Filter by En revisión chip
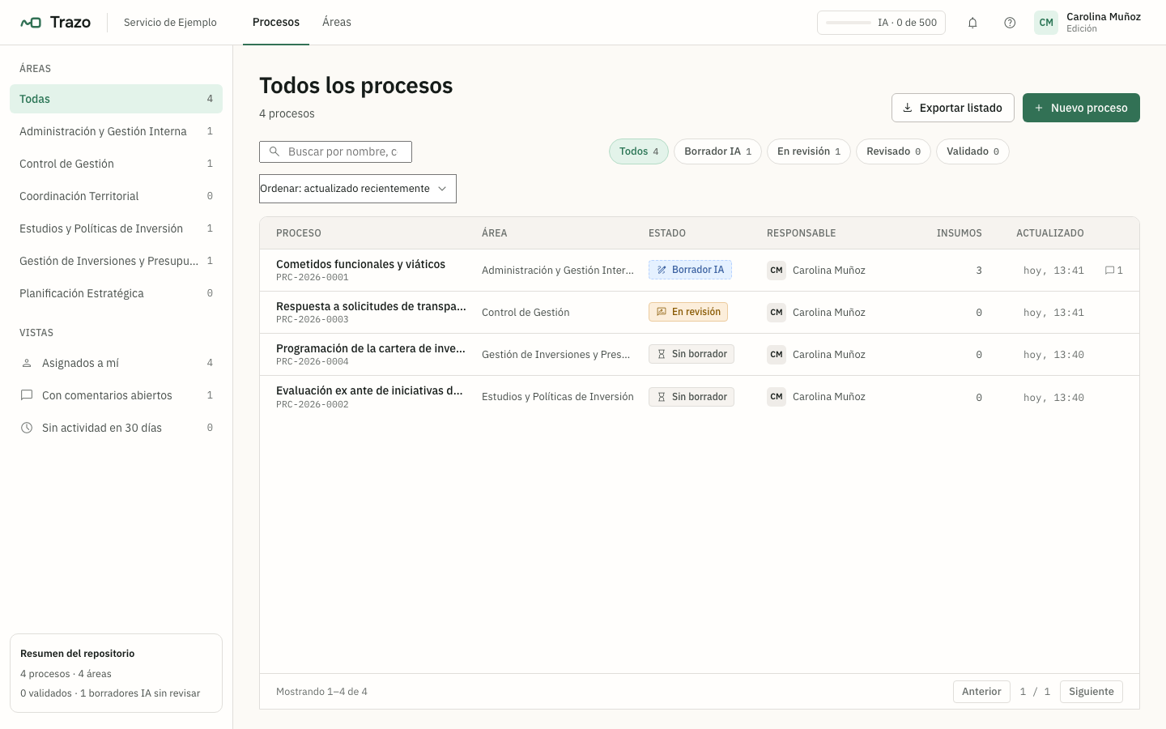1166x729 pixels. tap(809, 151)
